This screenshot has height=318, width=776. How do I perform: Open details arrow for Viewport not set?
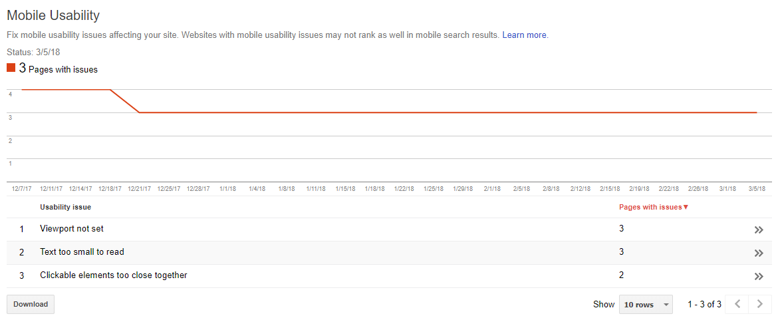[x=758, y=230]
